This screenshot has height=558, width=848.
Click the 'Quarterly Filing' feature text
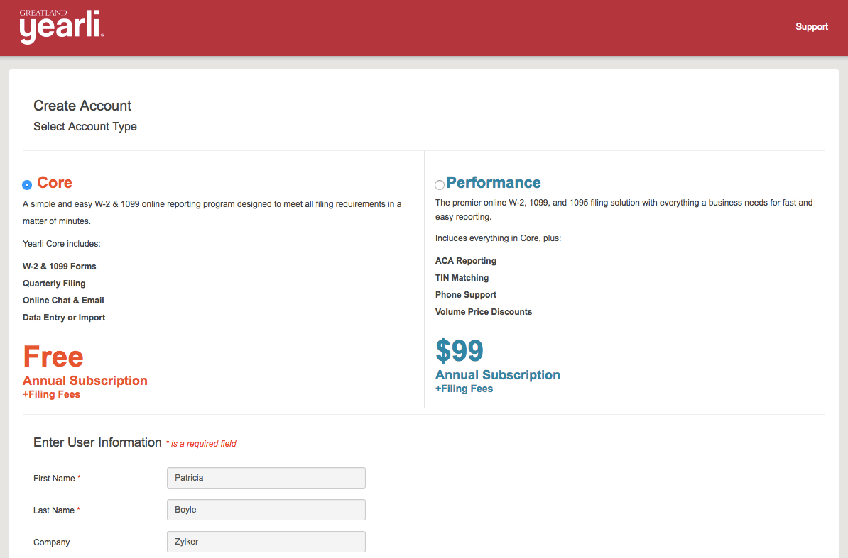pos(54,284)
